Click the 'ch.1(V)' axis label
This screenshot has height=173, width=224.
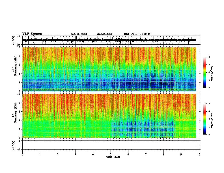pos(14,40)
